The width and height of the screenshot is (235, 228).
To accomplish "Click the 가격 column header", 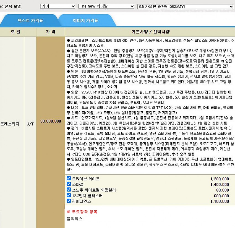I will [x=50, y=32].
